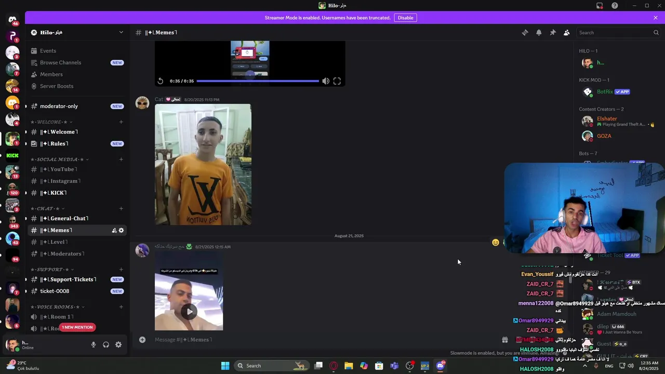Collapse the SOCIAL MEDIA category
Viewport: 665px width, 374px height.
coord(59,159)
